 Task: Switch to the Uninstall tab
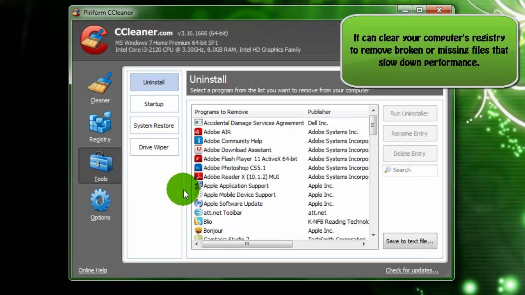click(x=154, y=82)
